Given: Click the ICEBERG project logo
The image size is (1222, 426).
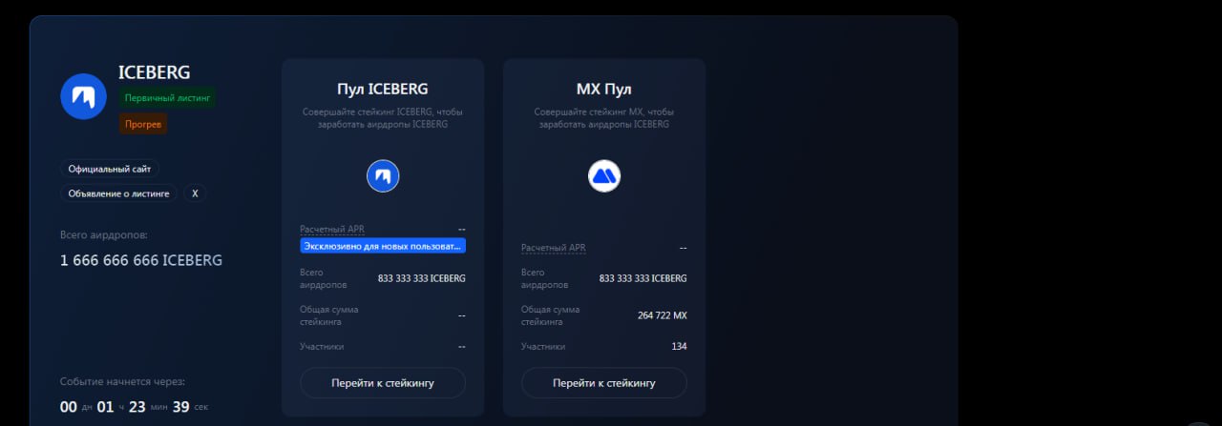Looking at the screenshot, I should 83,96.
